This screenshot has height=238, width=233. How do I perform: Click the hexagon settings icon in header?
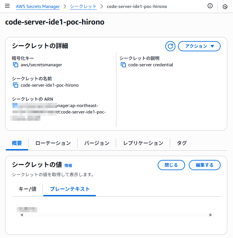(x=225, y=7)
